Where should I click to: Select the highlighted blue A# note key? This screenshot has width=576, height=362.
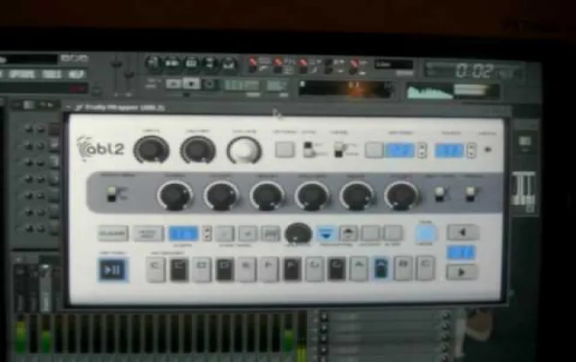[381, 270]
